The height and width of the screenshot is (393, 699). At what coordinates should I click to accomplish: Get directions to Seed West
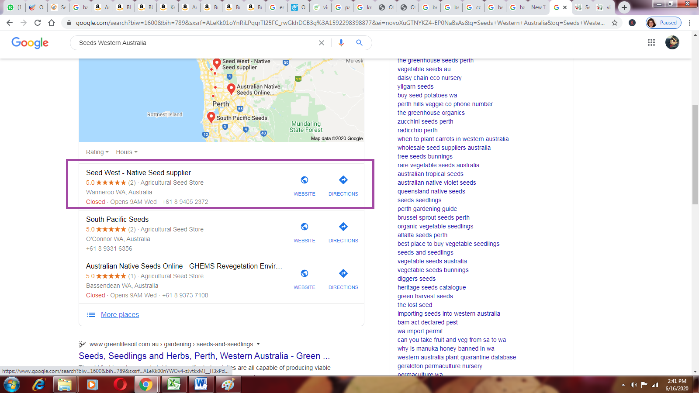[343, 180]
